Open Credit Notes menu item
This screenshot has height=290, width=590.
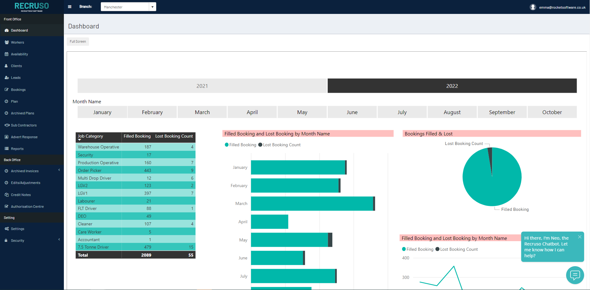(21, 195)
